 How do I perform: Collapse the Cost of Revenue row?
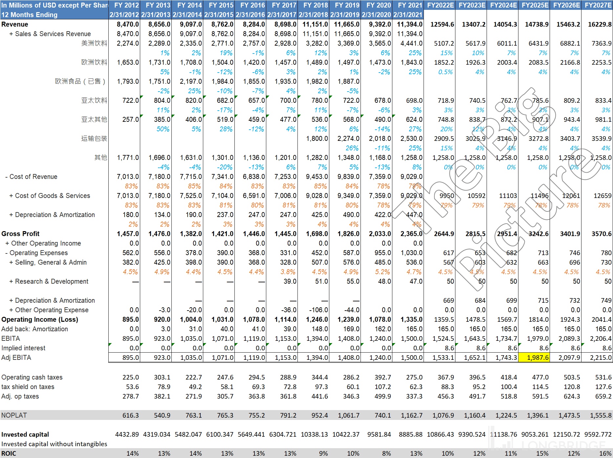[x=7, y=177]
